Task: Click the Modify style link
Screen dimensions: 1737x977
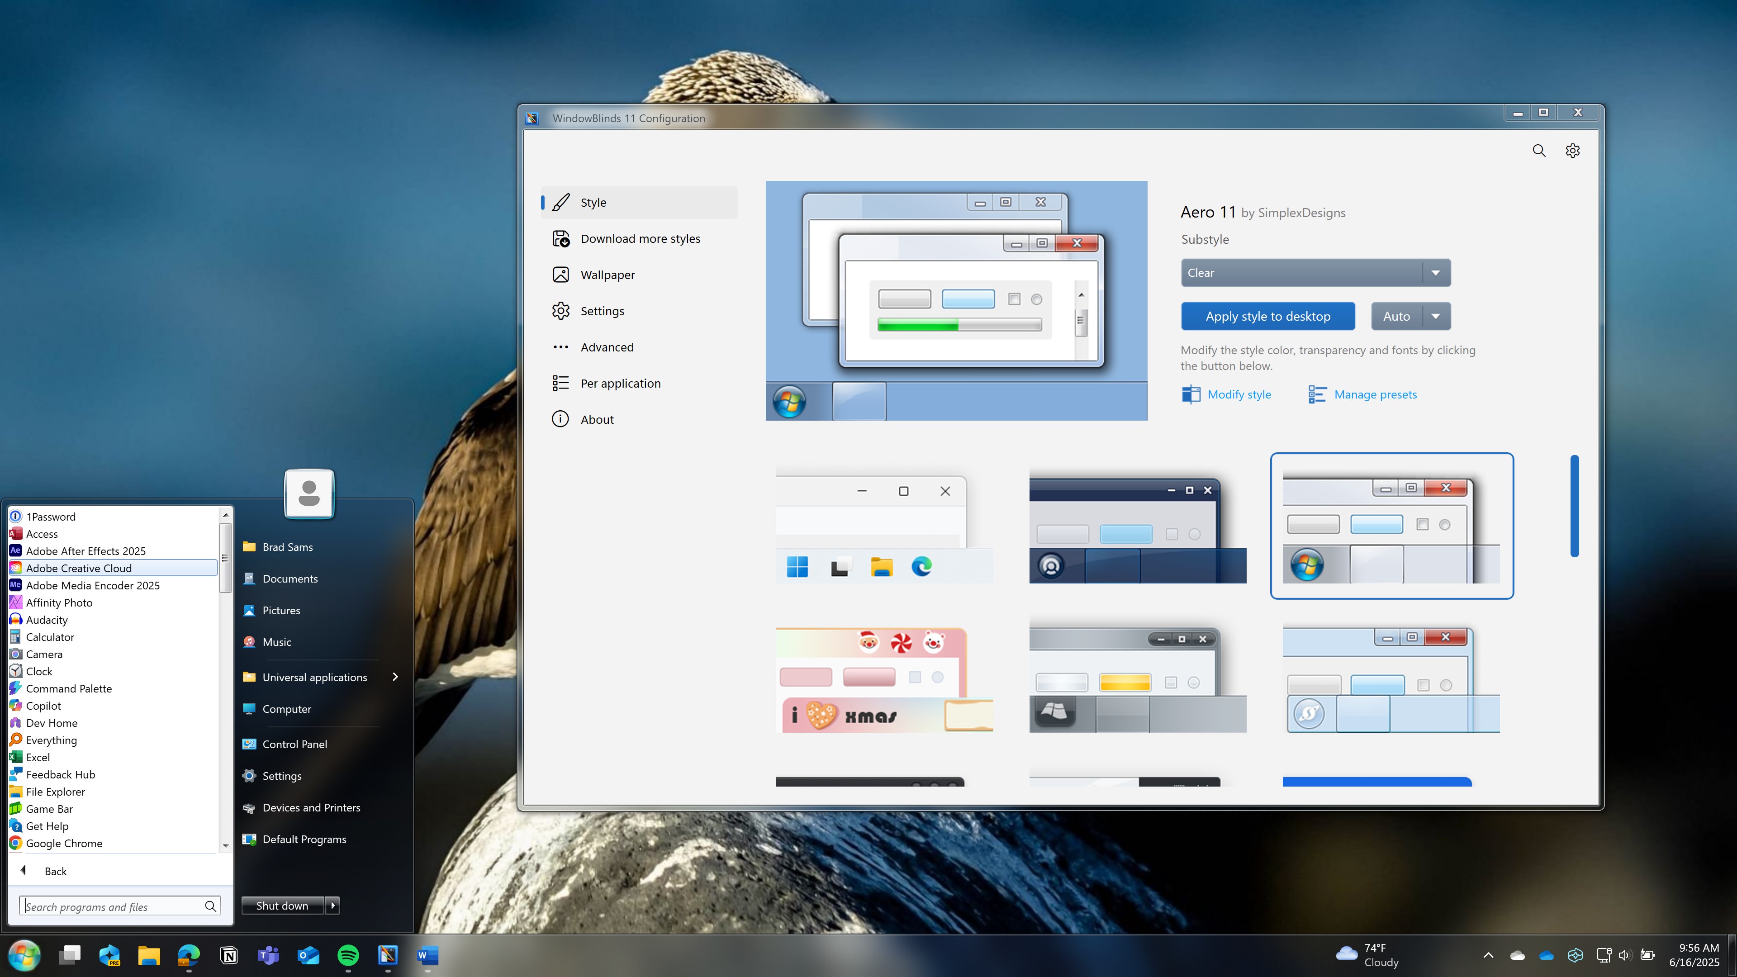Action: (1227, 394)
